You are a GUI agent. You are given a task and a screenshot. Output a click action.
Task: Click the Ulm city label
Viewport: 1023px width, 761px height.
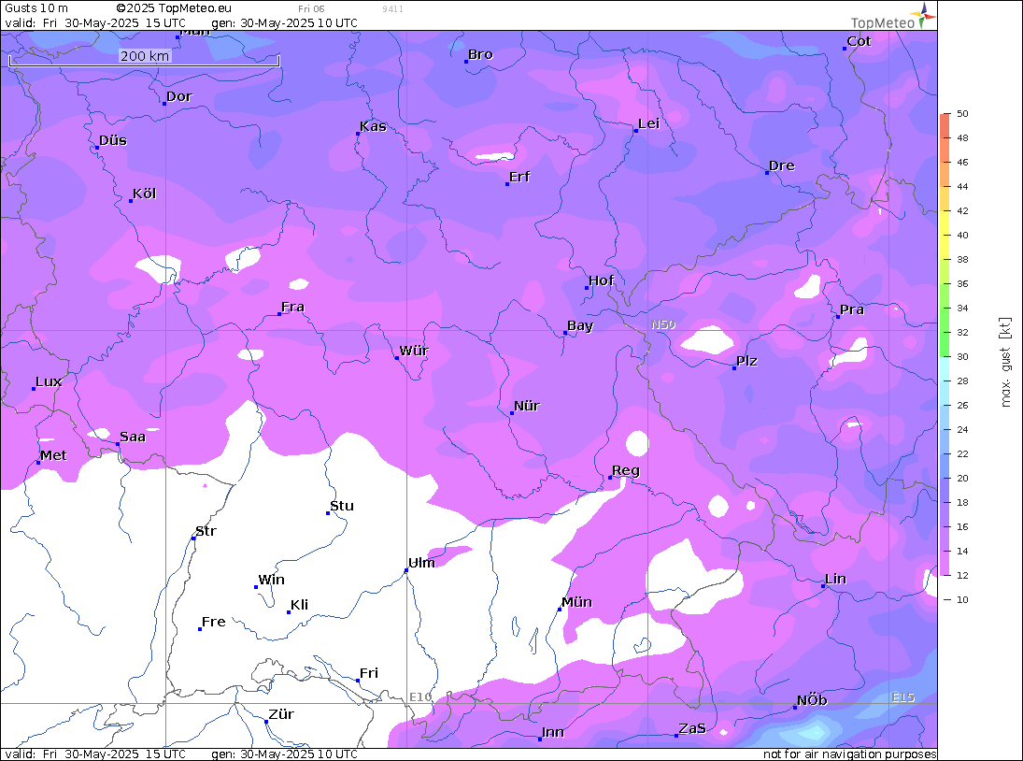[x=421, y=563]
